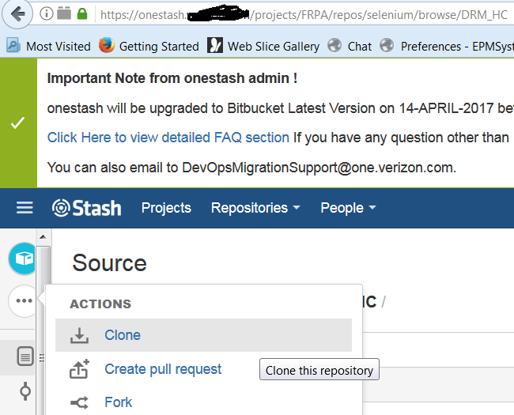Image resolution: width=514 pixels, height=415 pixels.
Task: Click the white checkmark on green banner
Action: (x=17, y=123)
